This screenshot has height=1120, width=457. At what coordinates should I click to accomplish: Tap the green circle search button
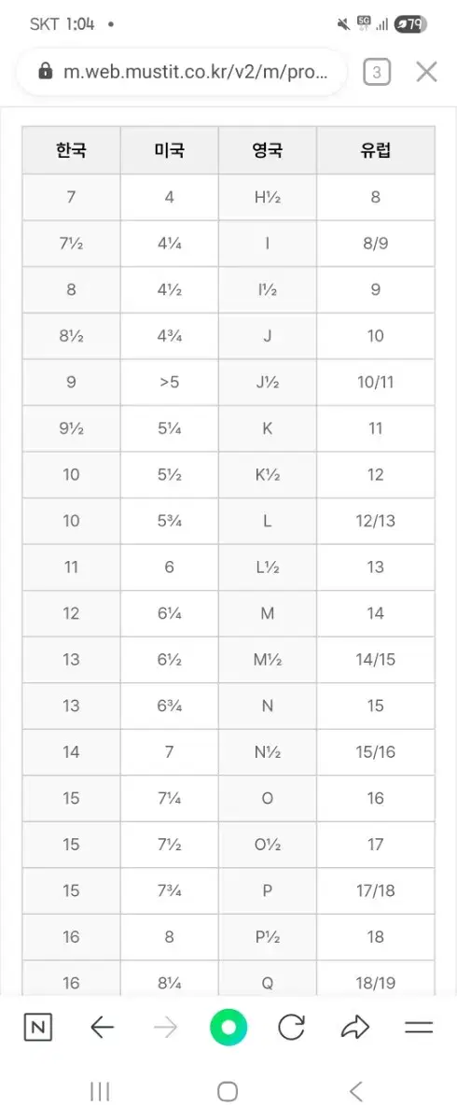(228, 1028)
